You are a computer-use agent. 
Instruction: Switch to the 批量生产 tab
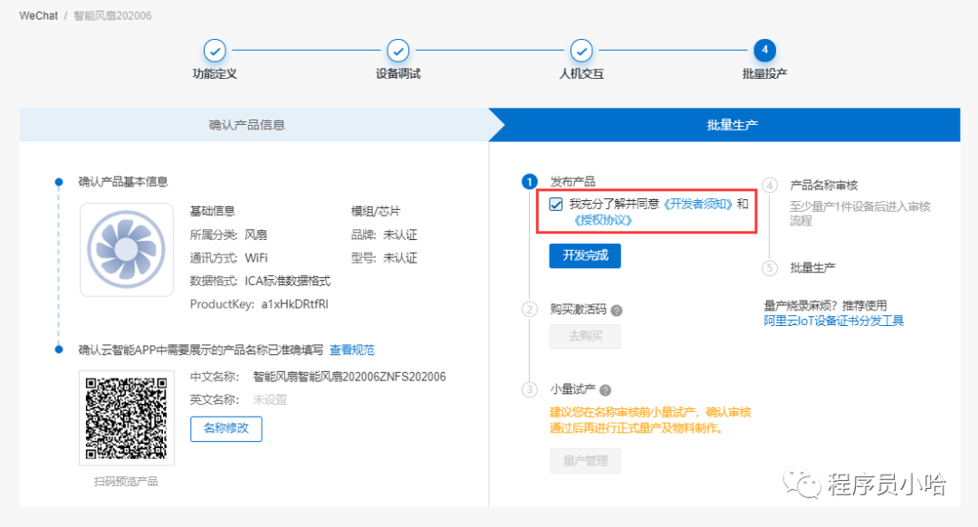pos(732,125)
